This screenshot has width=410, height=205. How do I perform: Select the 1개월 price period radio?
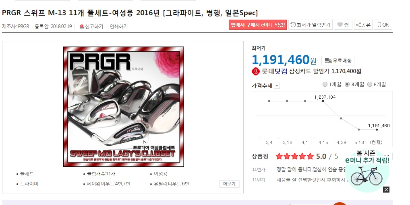click(325, 84)
